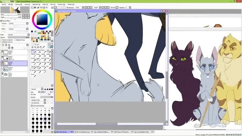
Task: Delete layer with trash icon
Action: click(12, 48)
